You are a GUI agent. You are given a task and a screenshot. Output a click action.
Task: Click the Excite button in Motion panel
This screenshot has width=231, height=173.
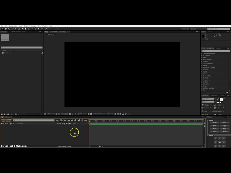pos(215,123)
